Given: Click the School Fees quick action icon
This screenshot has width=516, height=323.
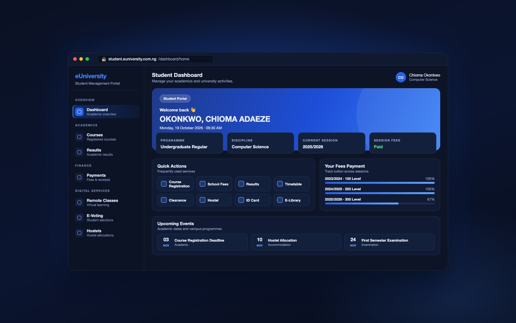Looking at the screenshot, I should point(203,184).
